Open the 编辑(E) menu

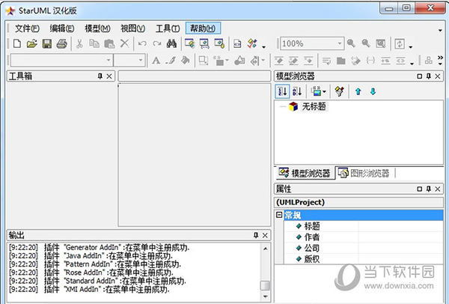coord(62,28)
